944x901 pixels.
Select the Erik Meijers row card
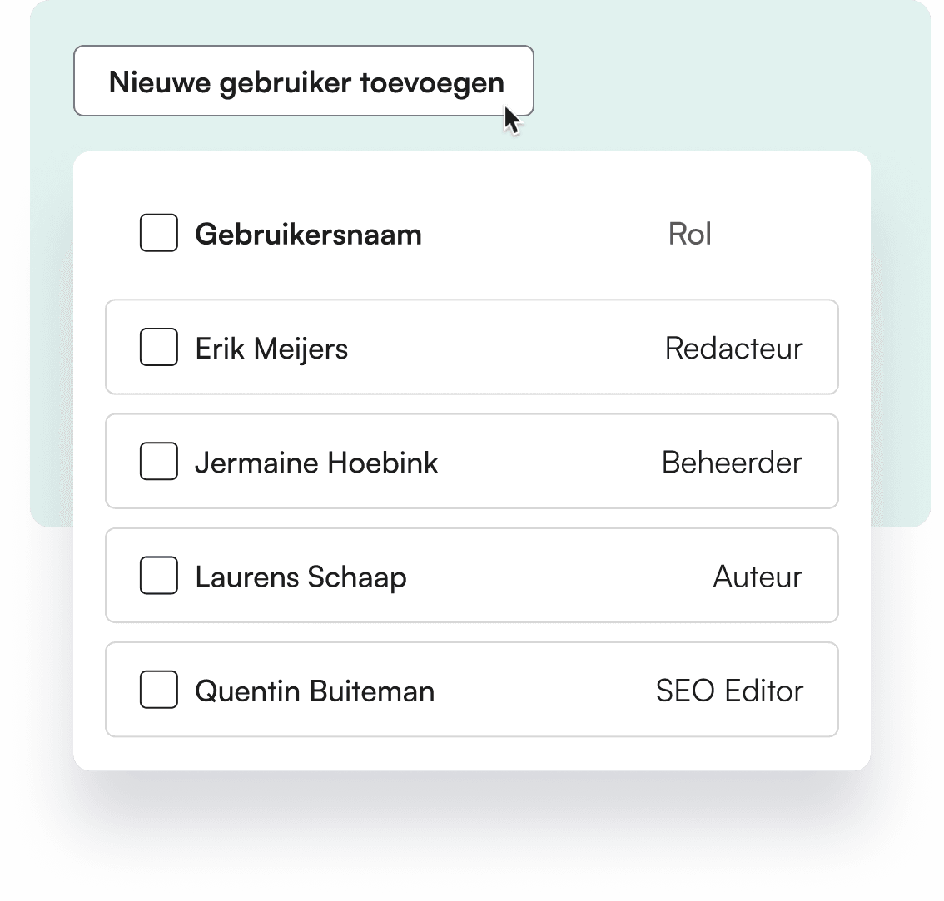(x=472, y=347)
